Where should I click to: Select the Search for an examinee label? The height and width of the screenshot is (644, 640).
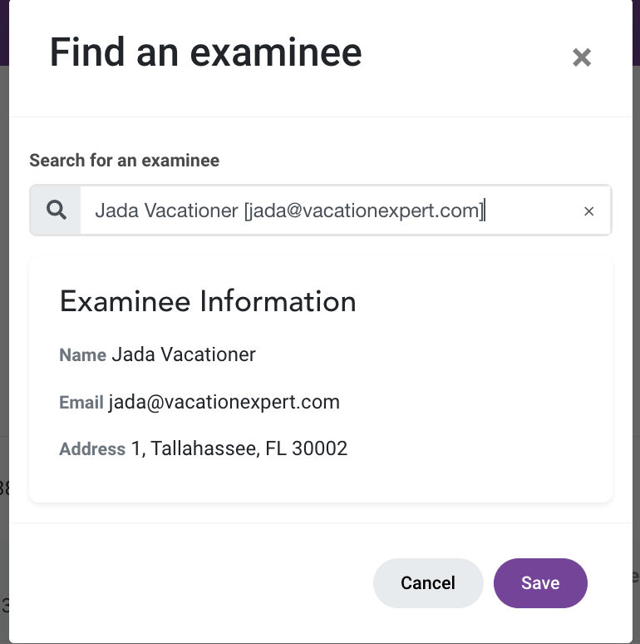pyautogui.click(x=125, y=161)
